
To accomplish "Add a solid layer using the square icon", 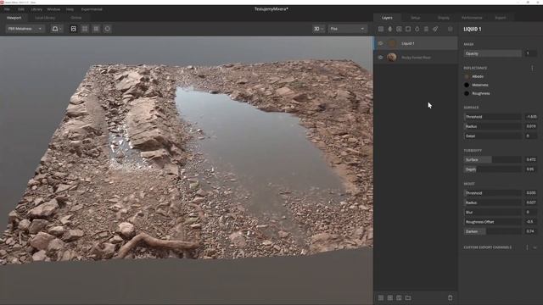I will [x=408, y=29].
